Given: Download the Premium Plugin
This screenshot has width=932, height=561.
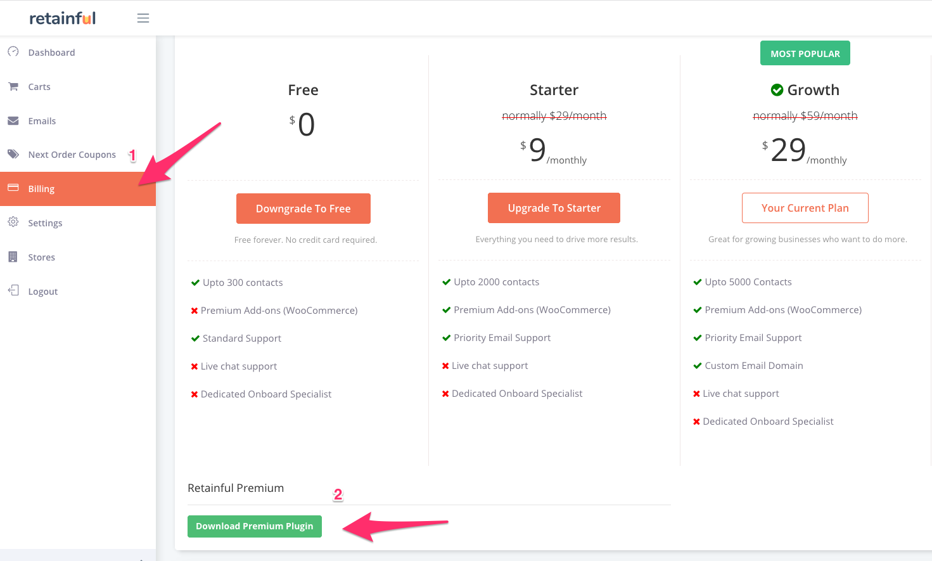Looking at the screenshot, I should click(x=255, y=526).
